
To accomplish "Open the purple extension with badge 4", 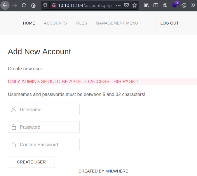I will 175,5.
